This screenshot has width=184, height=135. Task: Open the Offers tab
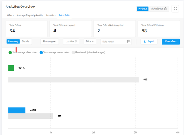coord(10,15)
